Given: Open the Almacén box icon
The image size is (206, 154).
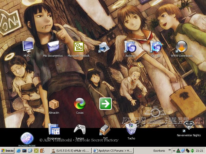Looking at the screenshot, I should click(x=54, y=104).
